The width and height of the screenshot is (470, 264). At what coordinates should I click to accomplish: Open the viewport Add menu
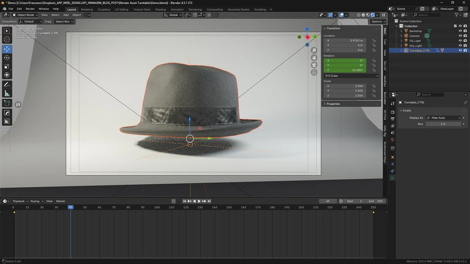click(66, 15)
